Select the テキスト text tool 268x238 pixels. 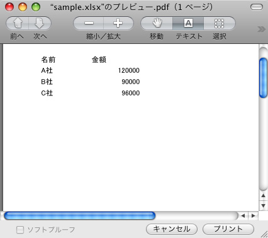tap(188, 23)
